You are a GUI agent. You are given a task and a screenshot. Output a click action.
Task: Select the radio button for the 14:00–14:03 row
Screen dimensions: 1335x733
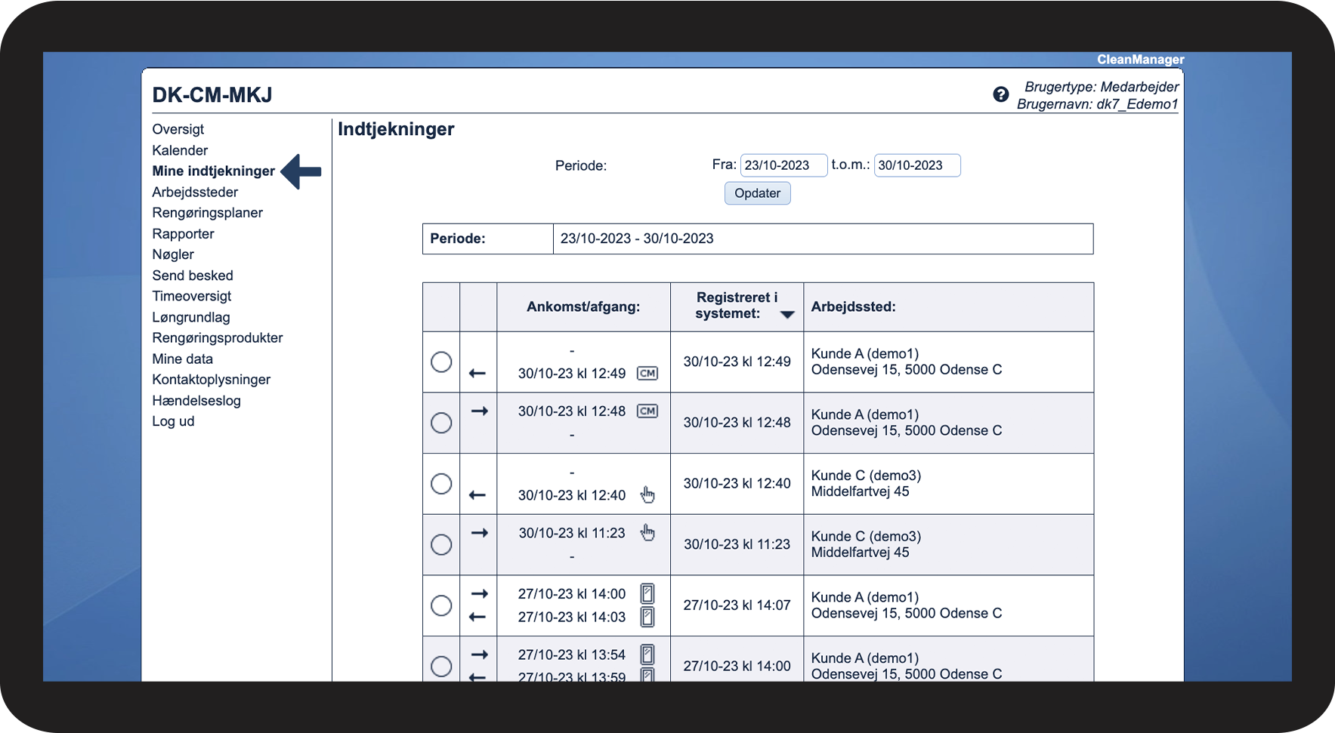pyautogui.click(x=441, y=605)
